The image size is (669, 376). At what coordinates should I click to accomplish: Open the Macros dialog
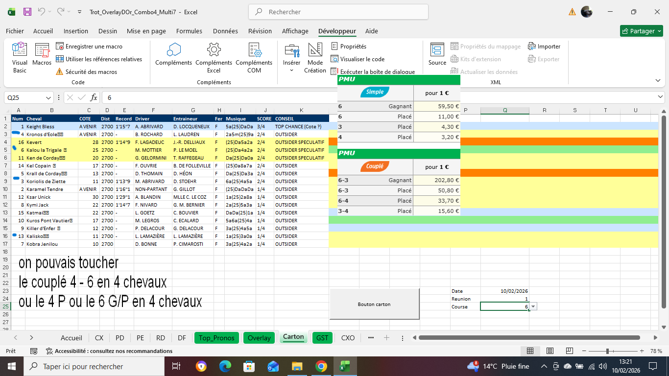42,55
